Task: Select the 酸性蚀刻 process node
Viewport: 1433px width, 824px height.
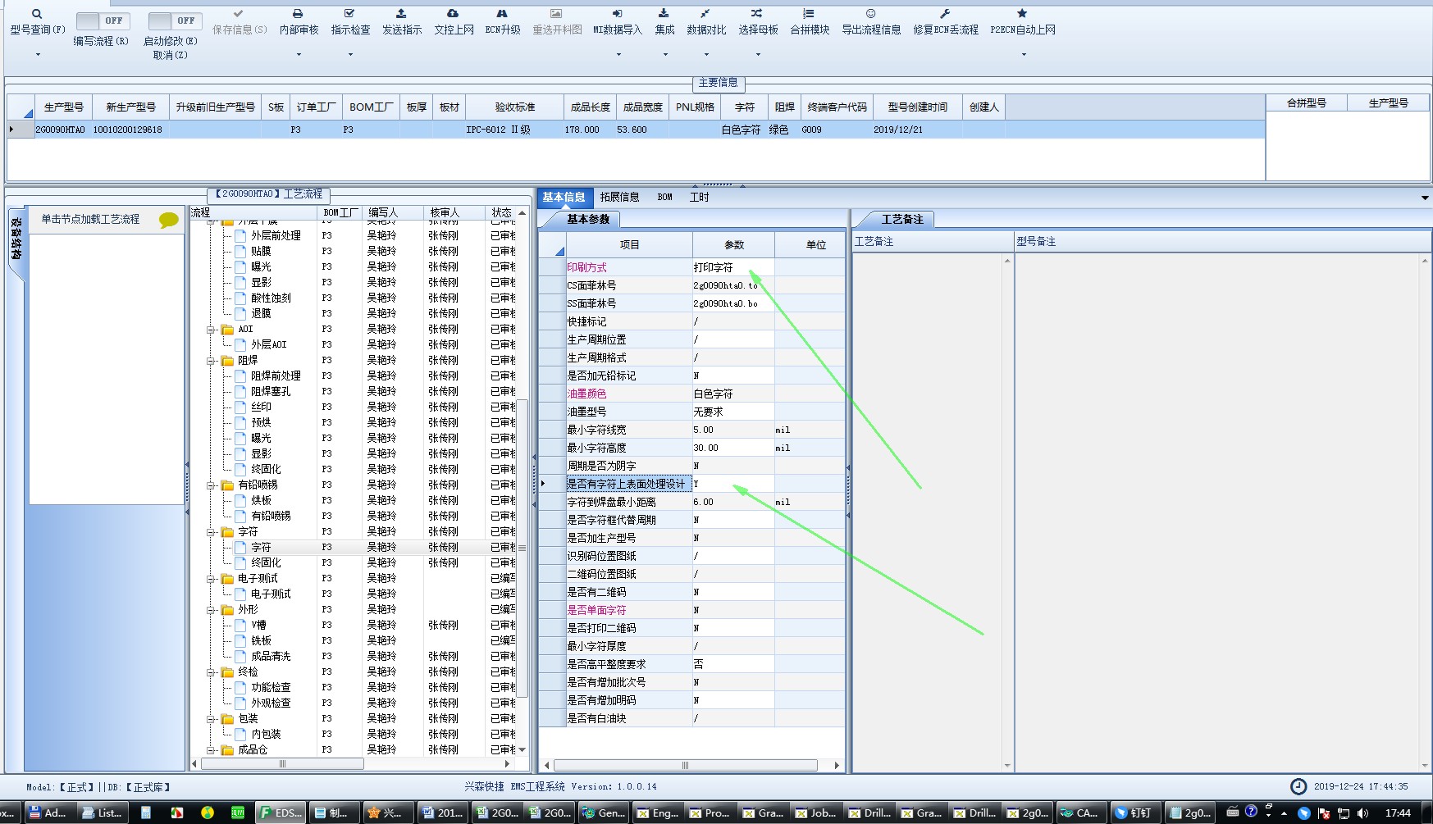Action: tap(271, 298)
